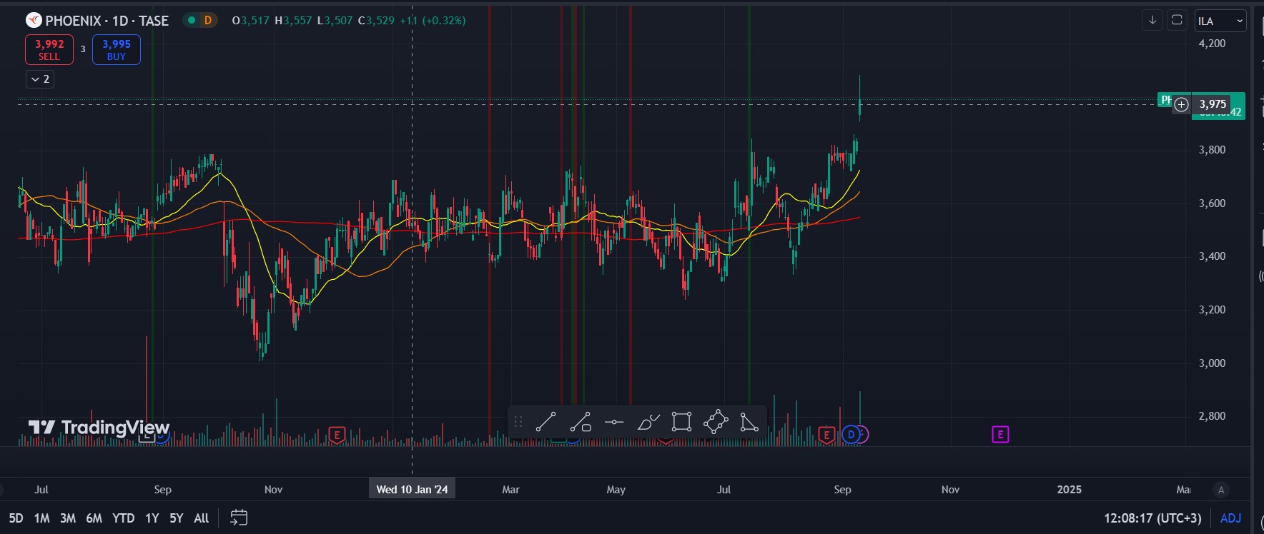Screen dimensions: 1264x534
Task: Click the 3,200 price axis label
Action: point(1212,310)
